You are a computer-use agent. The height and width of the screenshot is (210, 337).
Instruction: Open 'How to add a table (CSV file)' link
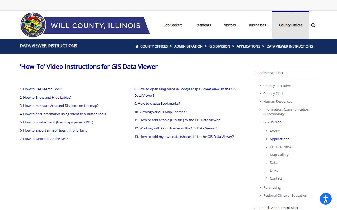click(178, 120)
